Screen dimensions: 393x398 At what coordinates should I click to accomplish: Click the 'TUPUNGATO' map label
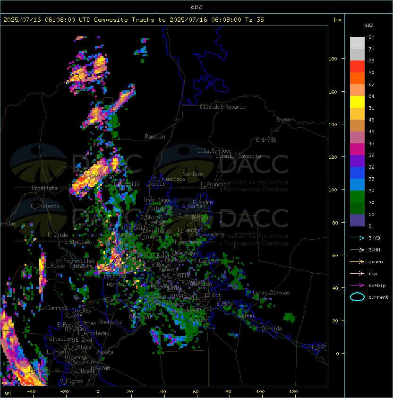click(x=77, y=329)
